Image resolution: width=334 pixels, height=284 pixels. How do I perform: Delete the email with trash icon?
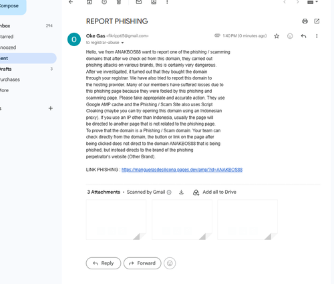119,2
